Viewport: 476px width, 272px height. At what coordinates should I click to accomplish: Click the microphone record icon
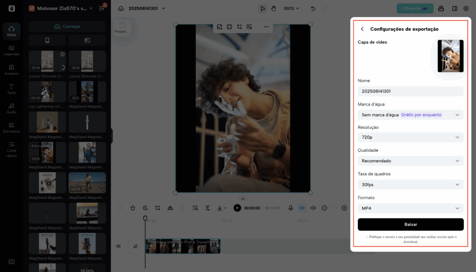tap(291, 208)
